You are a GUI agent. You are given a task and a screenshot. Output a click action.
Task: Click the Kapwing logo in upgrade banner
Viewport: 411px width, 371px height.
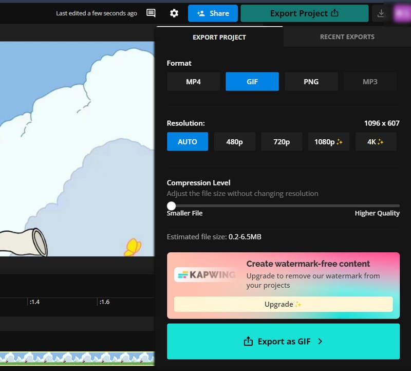pyautogui.click(x=206, y=274)
